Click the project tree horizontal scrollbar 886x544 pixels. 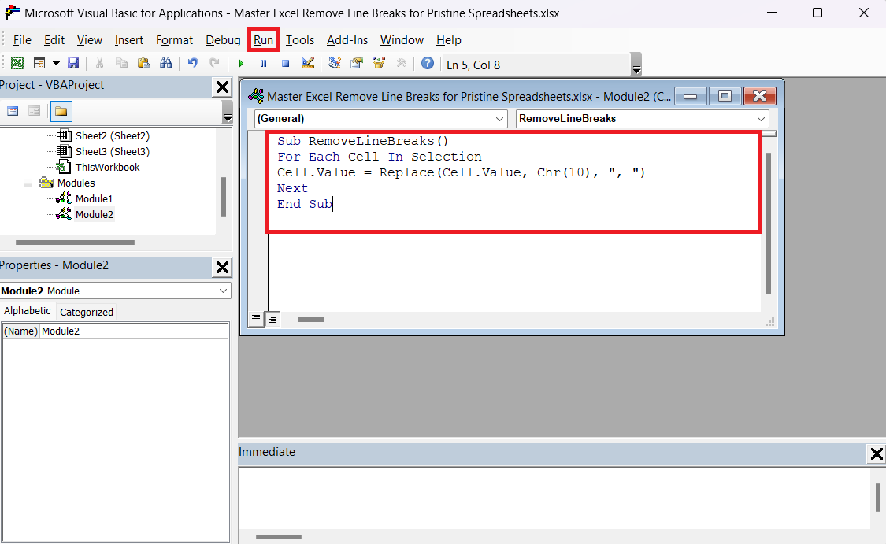tap(75, 242)
